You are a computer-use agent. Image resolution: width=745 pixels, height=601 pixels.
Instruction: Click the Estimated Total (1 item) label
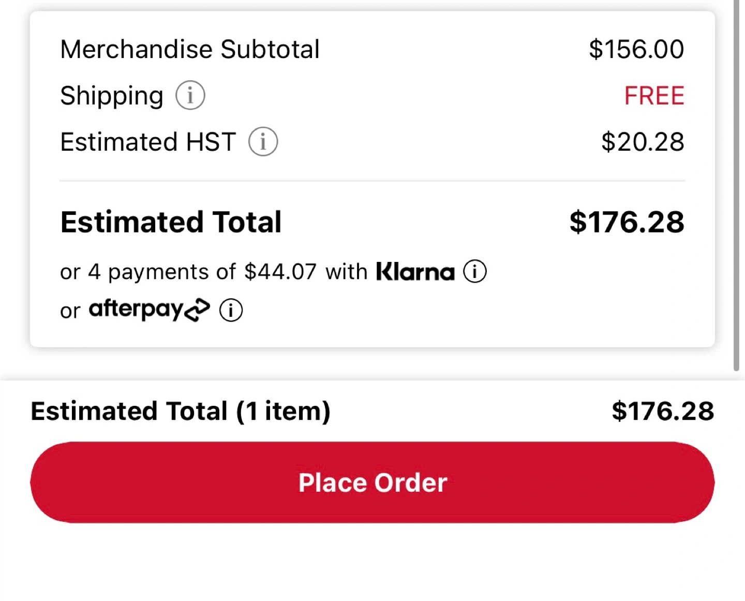(x=181, y=411)
